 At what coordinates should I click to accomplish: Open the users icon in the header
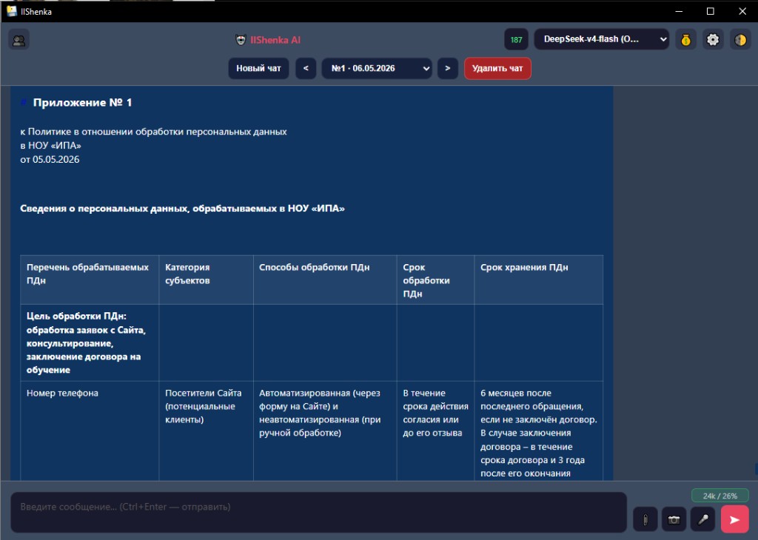19,40
